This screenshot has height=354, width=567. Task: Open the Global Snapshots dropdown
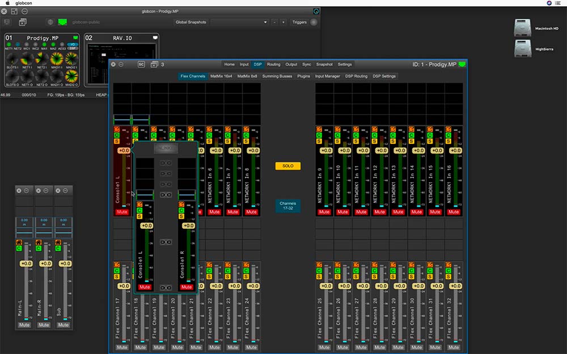[x=239, y=22]
